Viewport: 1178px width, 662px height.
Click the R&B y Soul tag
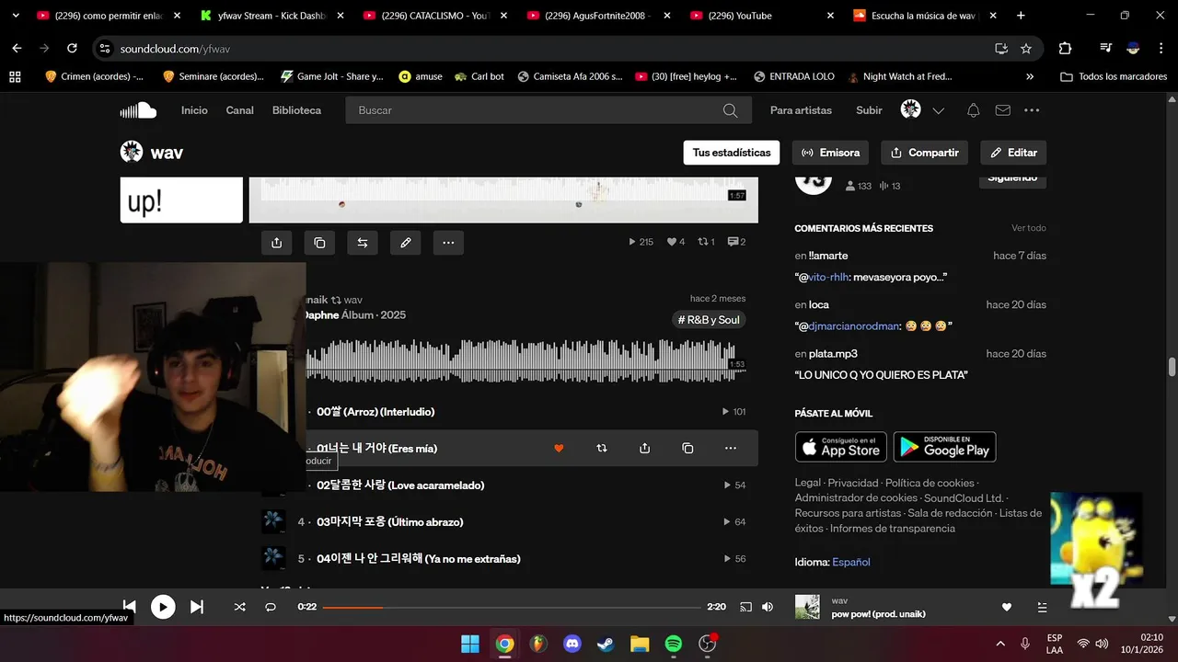point(709,320)
